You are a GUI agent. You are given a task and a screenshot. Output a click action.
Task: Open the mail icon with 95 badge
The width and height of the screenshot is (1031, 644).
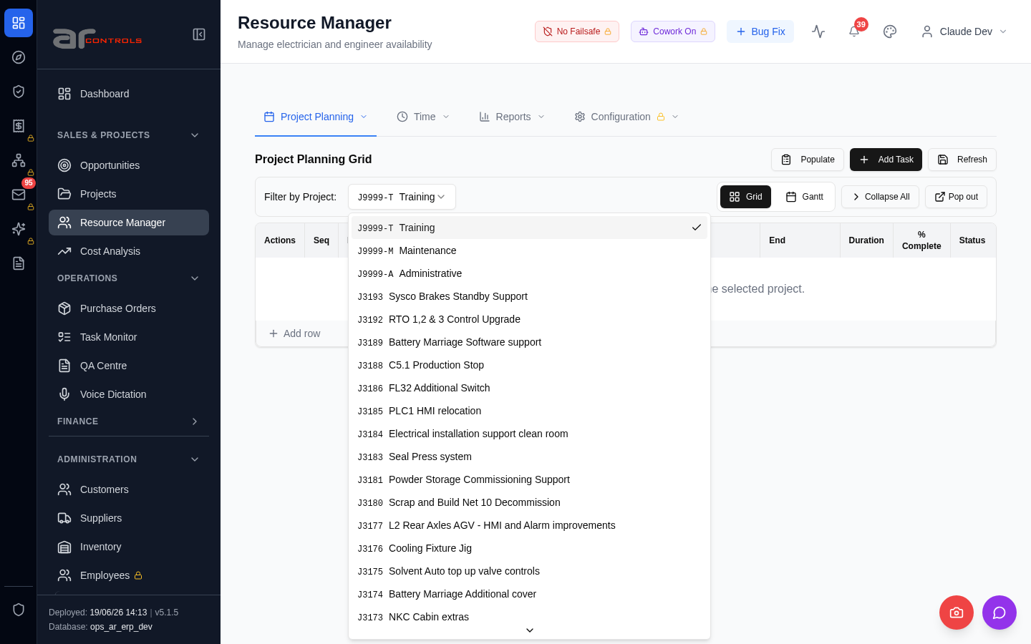click(19, 195)
